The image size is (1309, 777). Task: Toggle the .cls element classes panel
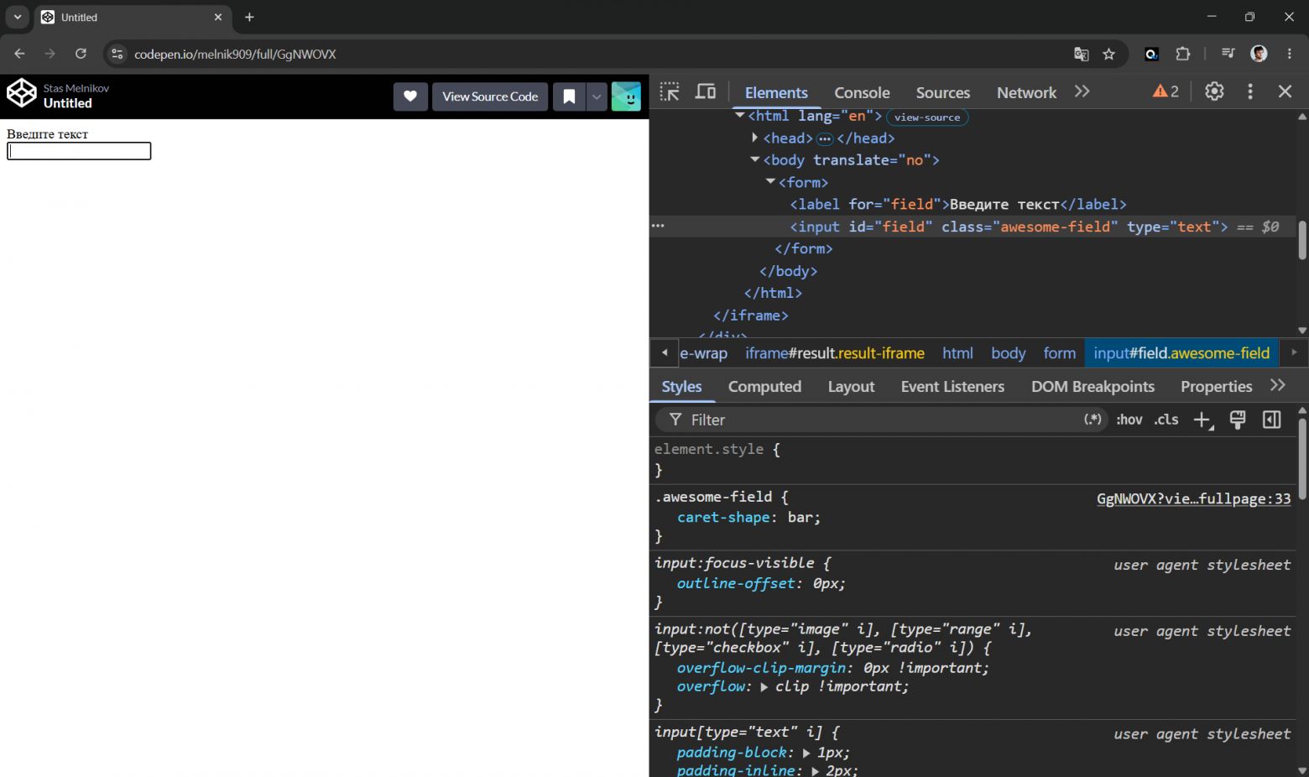1166,420
